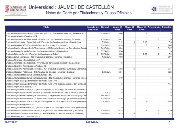This screenshot has height=128, width=181.
Task: Click Titulados value 6,55 for Ingeniería Mecánica
Action: 170,102
